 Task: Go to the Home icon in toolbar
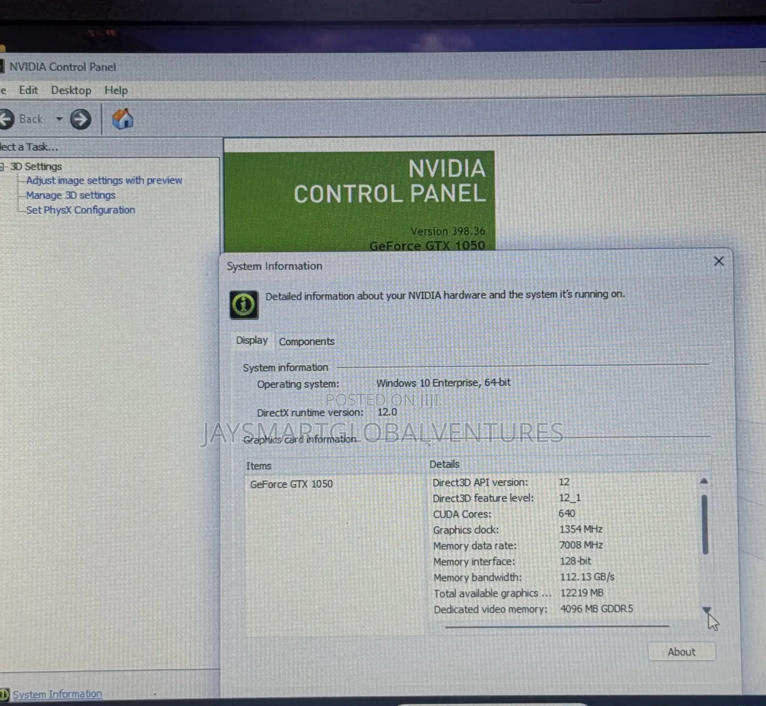click(123, 119)
